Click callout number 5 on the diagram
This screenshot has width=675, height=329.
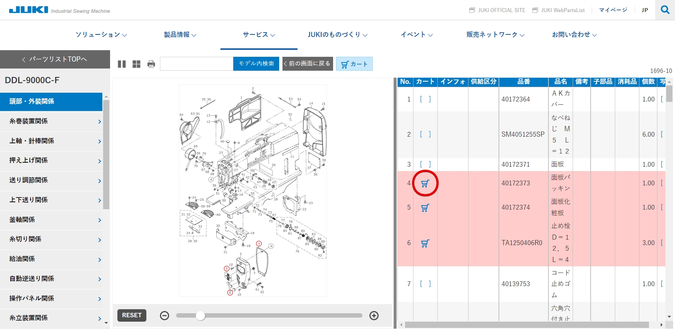coord(227,269)
